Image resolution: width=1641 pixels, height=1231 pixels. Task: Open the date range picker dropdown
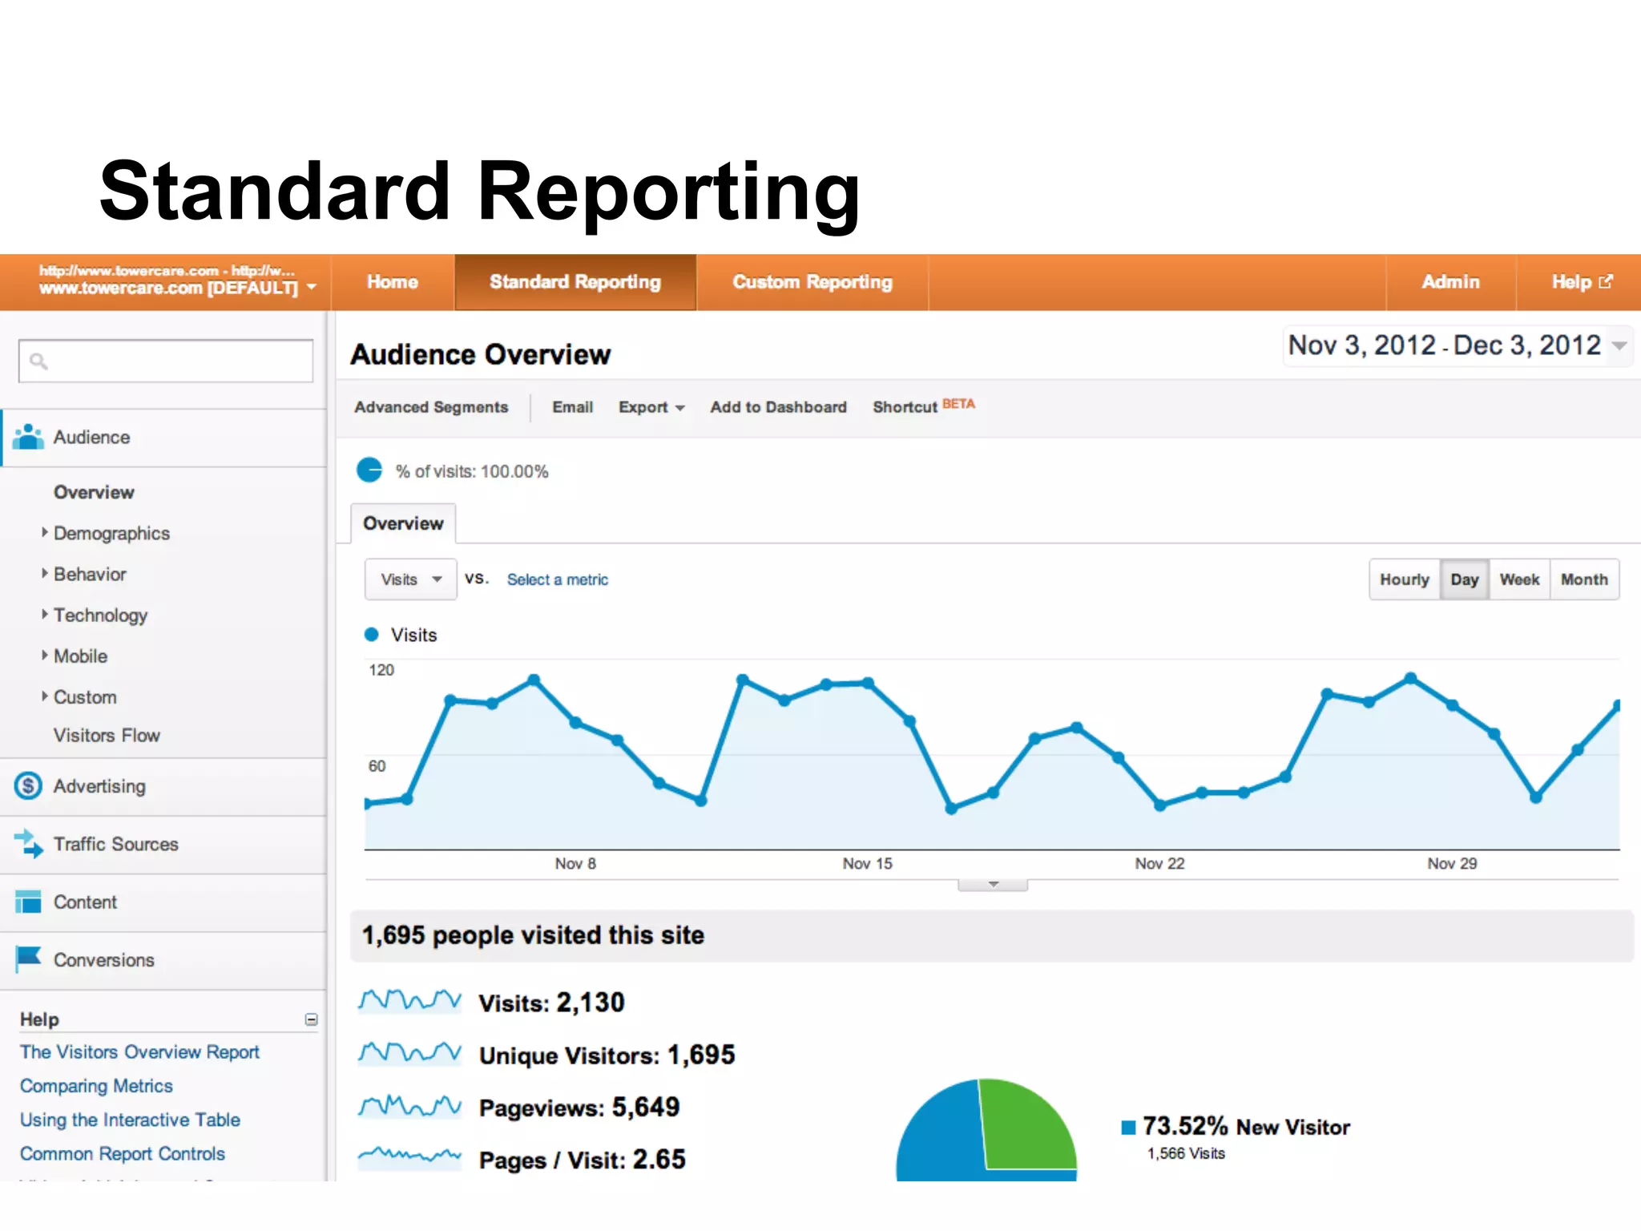coord(1619,346)
